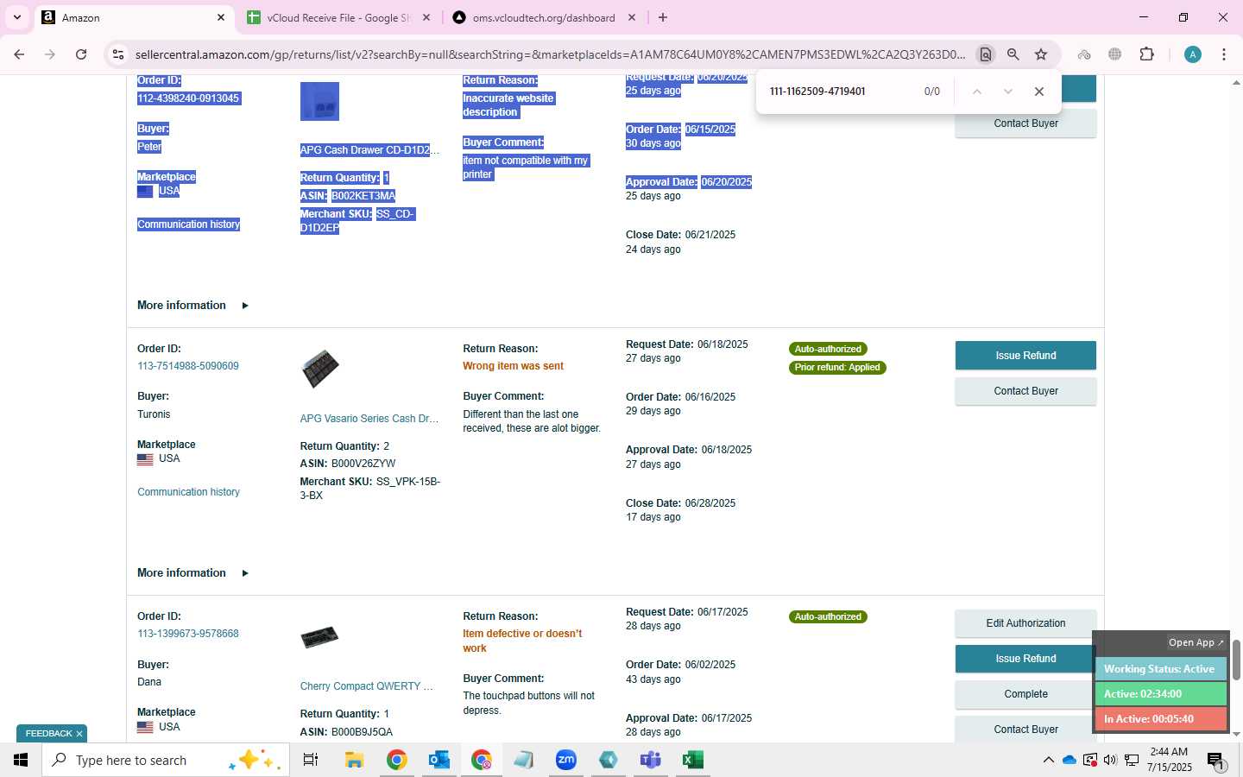Open the Chrome profile avatar
1243x777 pixels.
[x=1193, y=54]
